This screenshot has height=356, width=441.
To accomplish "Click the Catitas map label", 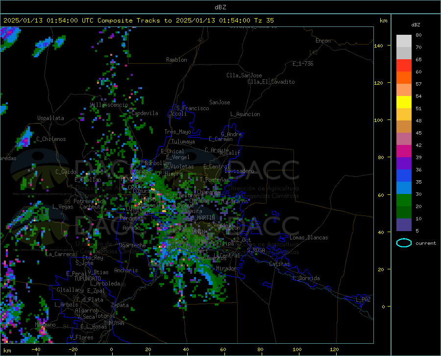I will click(x=279, y=264).
